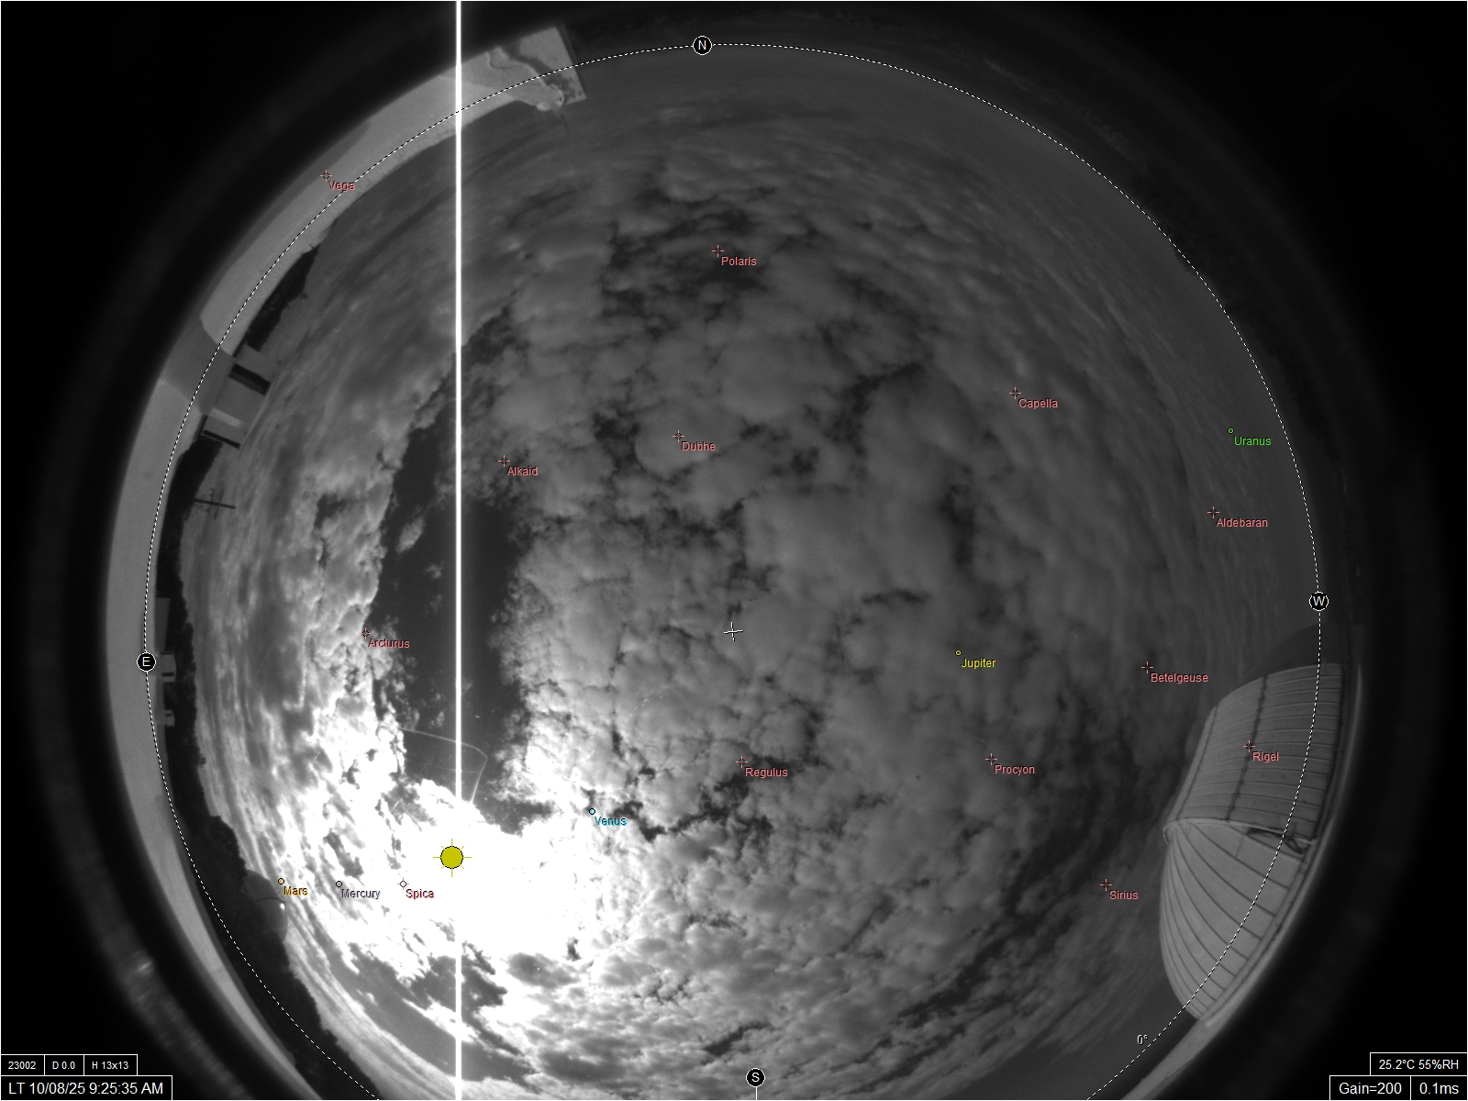Select the Venus planet marker
The height and width of the screenshot is (1101, 1468).
click(593, 811)
